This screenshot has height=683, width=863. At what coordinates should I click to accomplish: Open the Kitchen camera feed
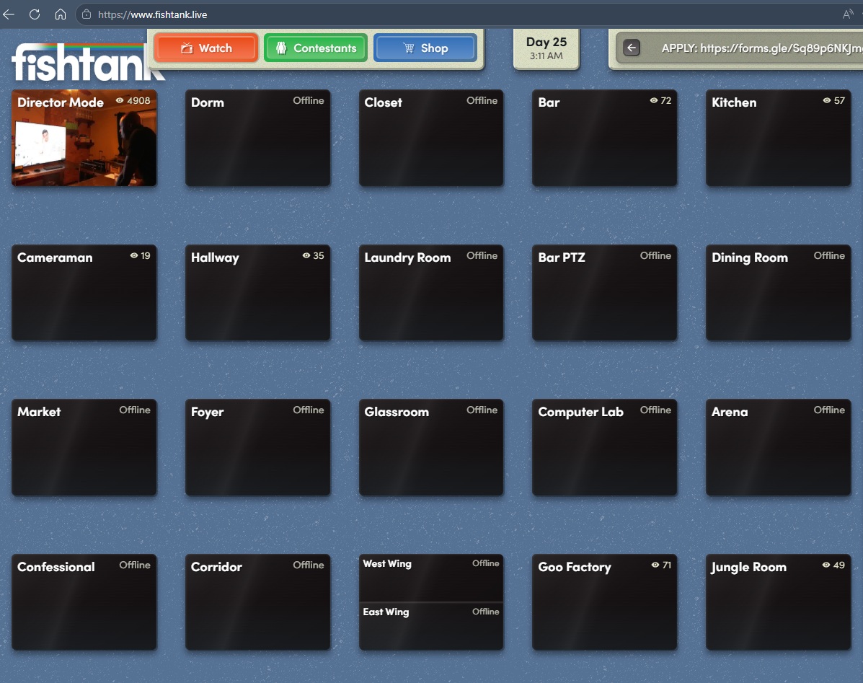pyautogui.click(x=778, y=138)
